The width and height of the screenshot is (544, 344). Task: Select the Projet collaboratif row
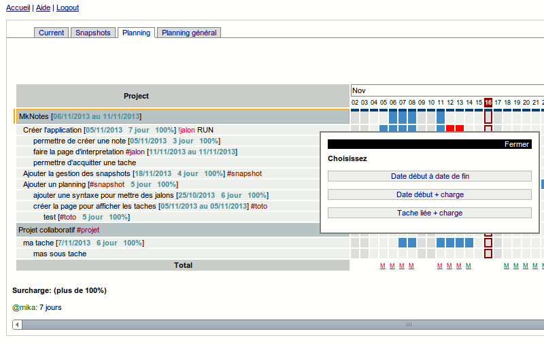[168, 230]
